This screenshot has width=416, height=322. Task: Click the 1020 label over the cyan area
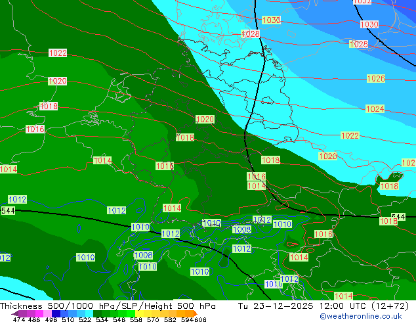point(327,156)
